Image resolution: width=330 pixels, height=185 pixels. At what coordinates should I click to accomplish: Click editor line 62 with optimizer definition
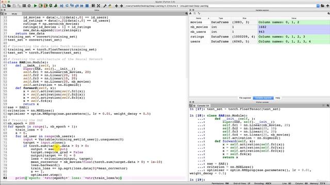79,114
